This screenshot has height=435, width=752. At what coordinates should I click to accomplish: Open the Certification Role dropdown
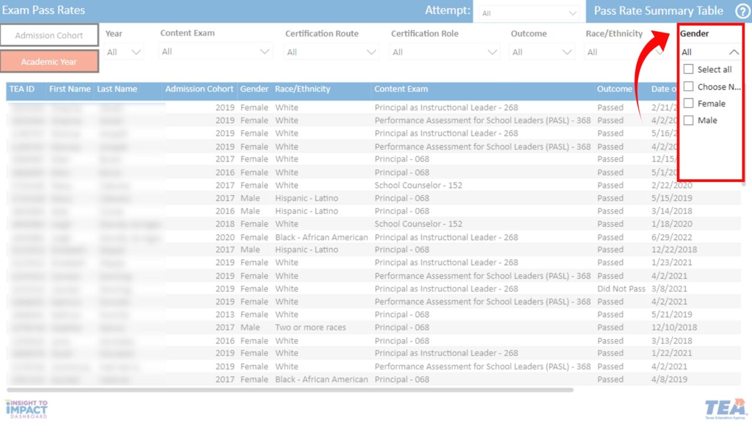[x=445, y=52]
